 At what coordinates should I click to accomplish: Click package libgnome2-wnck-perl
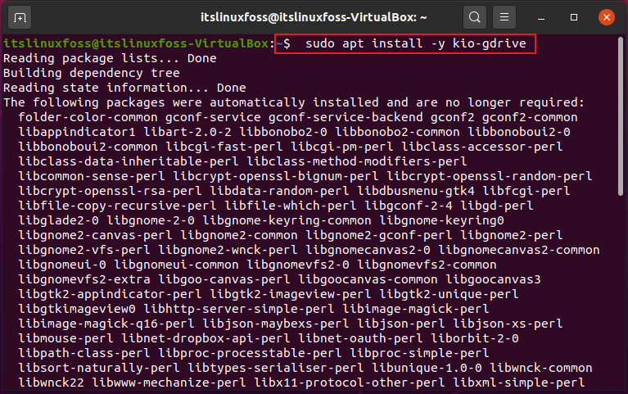click(x=228, y=250)
